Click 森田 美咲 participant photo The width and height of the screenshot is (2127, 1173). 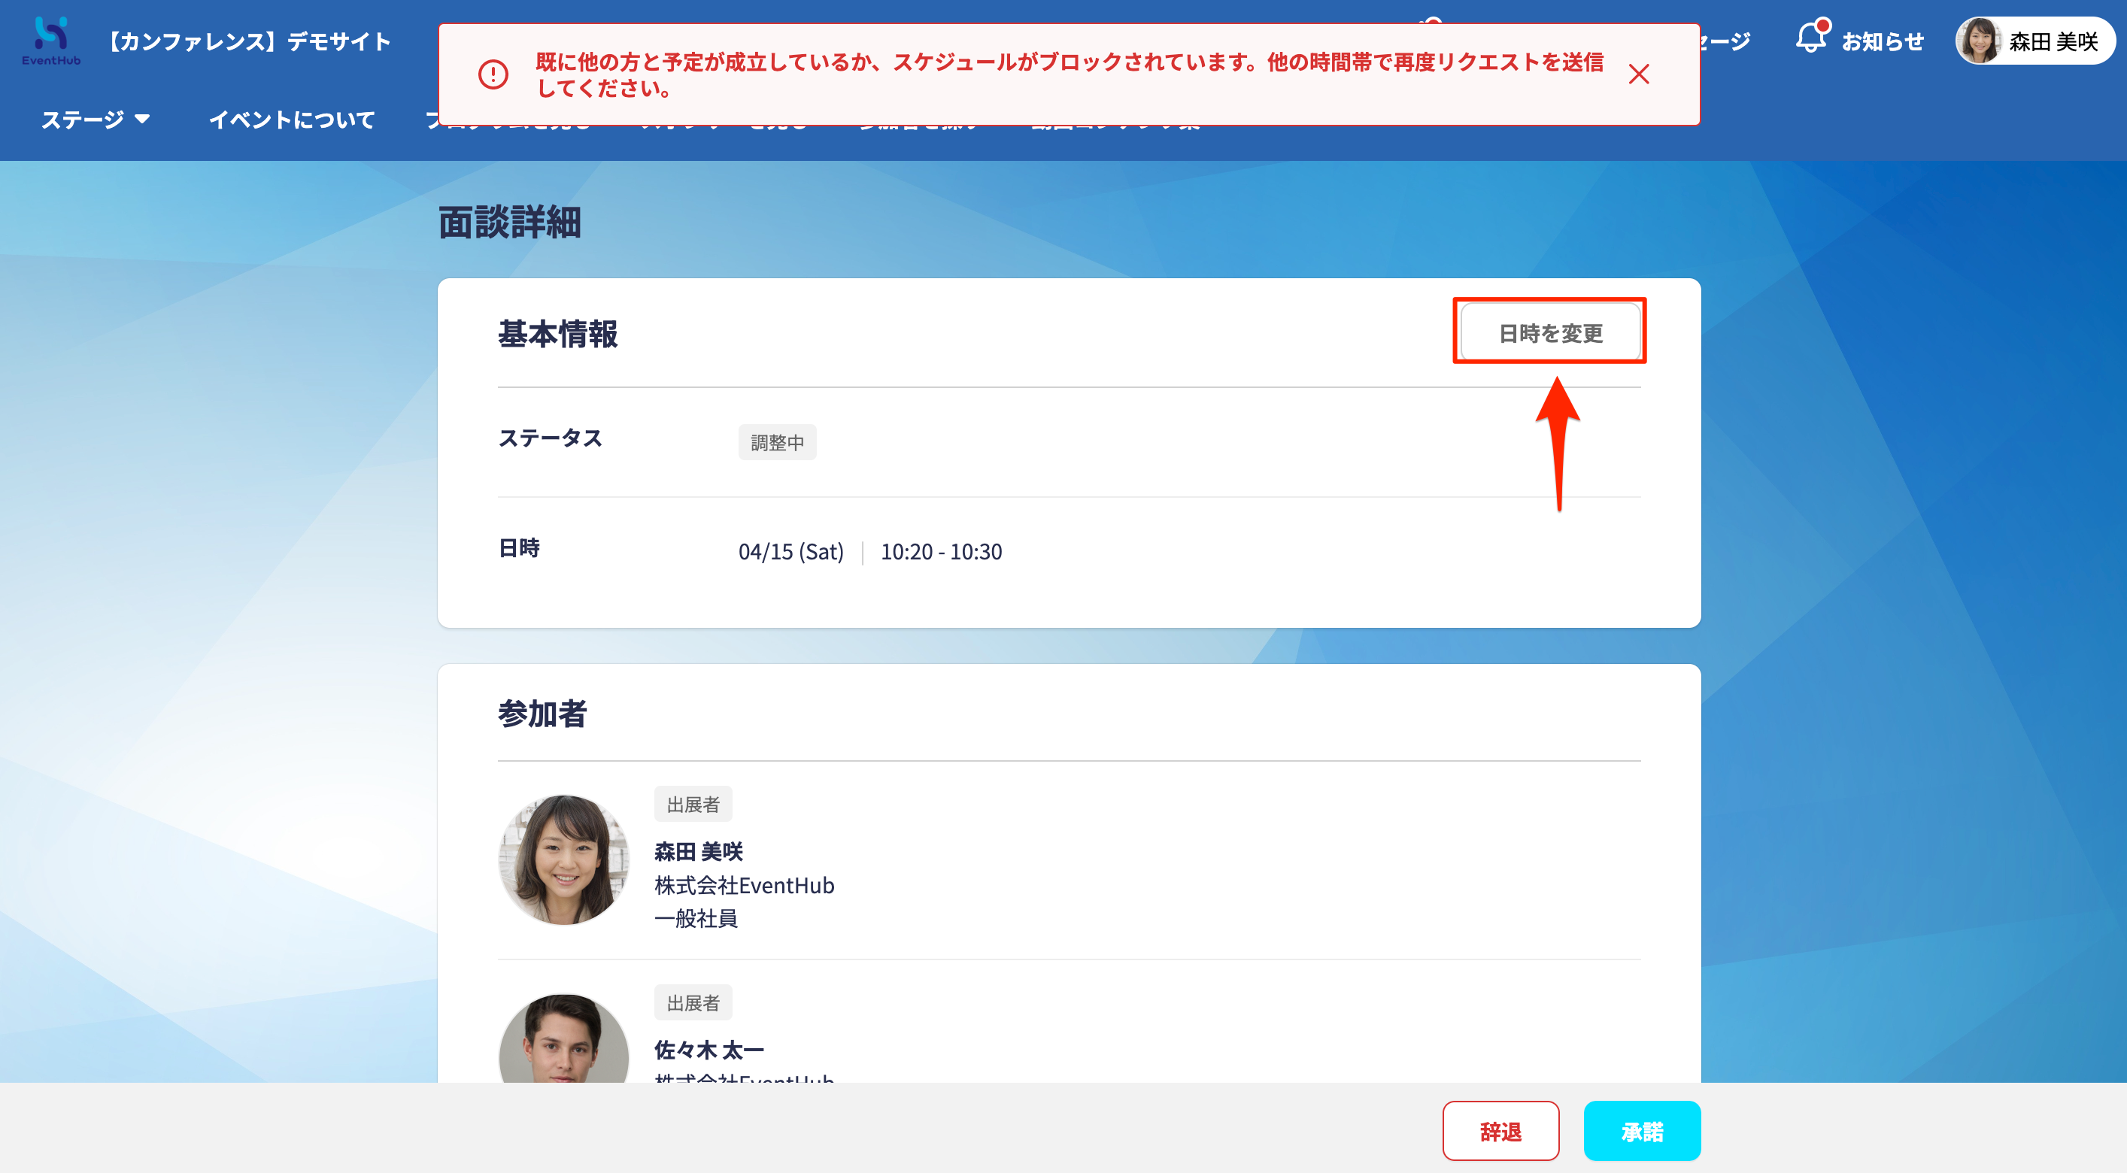(x=564, y=860)
